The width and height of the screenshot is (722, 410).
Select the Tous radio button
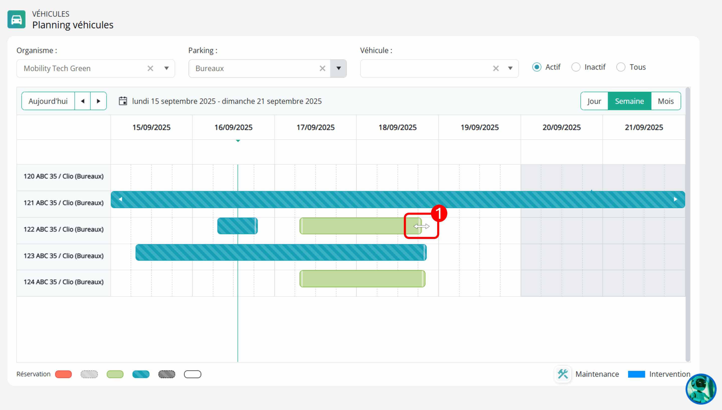[x=621, y=67]
